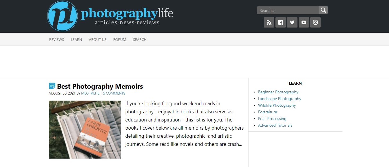Click the search magnifier icon
This screenshot has width=389, height=167.
(x=323, y=10)
